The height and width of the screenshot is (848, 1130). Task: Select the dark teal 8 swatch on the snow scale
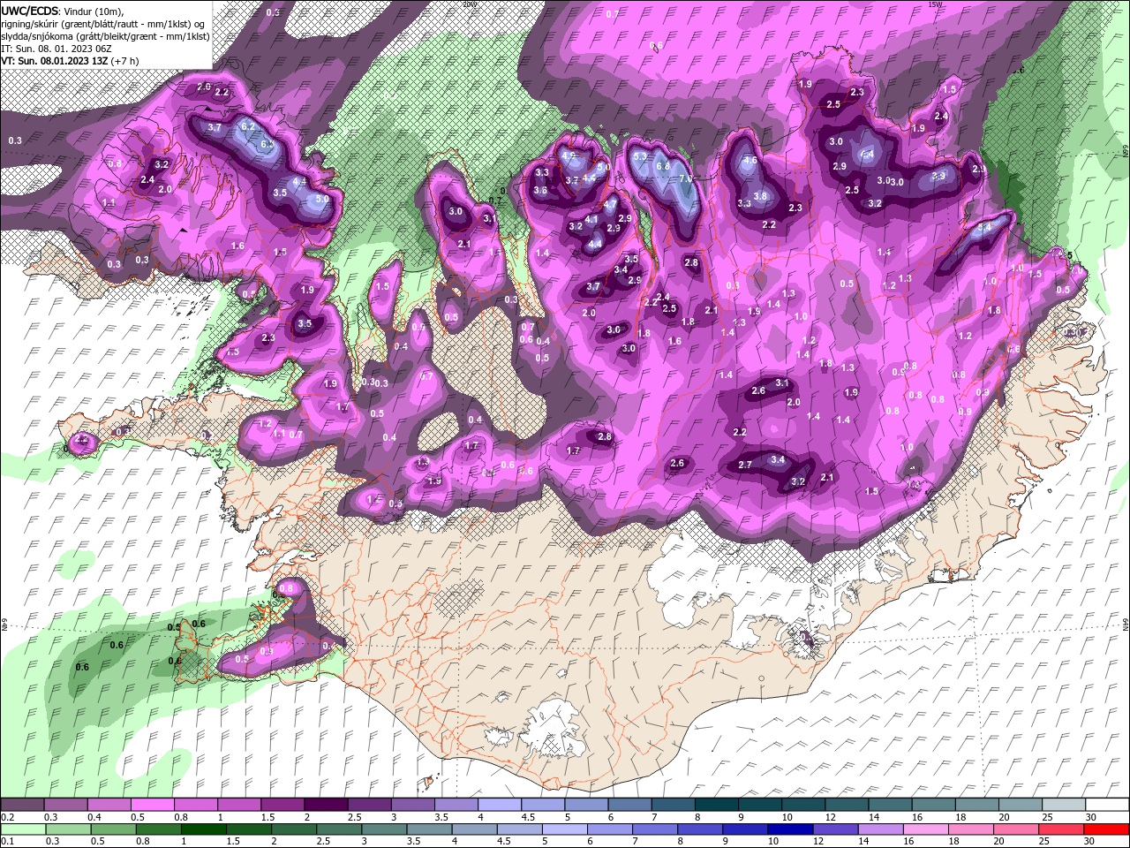(717, 805)
